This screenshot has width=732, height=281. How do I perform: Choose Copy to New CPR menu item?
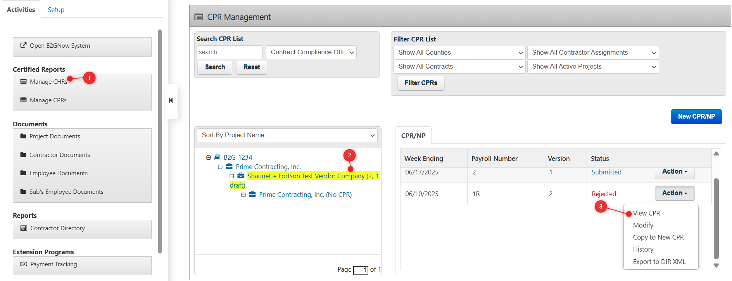tap(658, 237)
